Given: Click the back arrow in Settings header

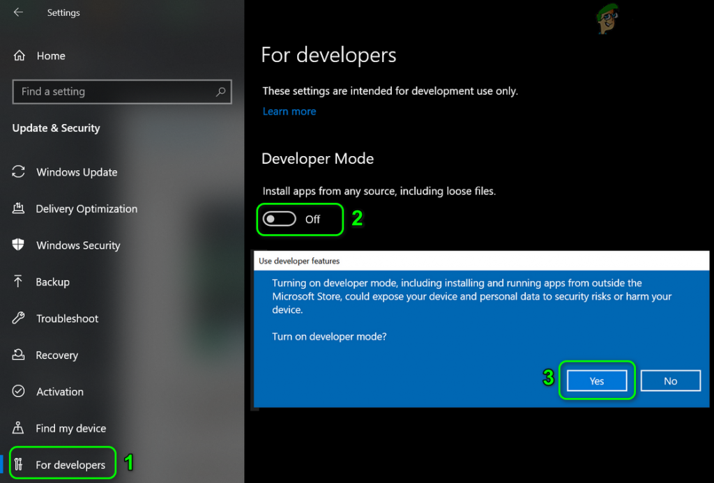Looking at the screenshot, I should point(18,13).
